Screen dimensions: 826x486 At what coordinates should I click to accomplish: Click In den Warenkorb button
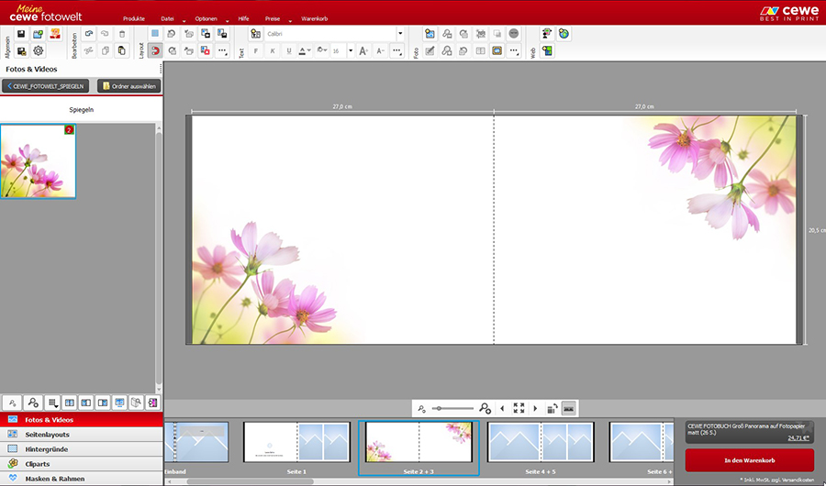pos(749,459)
